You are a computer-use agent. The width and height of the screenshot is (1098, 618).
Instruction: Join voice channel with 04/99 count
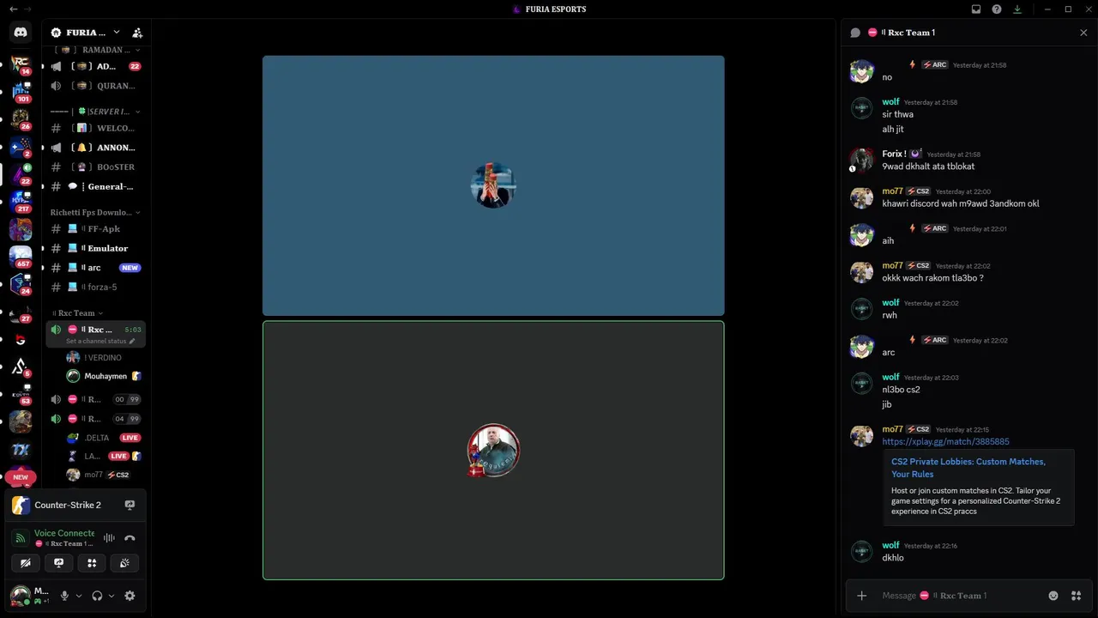tap(95, 419)
